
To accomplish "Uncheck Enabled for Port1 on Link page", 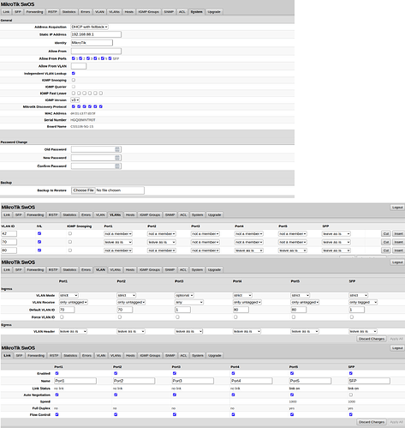I will (x=57, y=373).
